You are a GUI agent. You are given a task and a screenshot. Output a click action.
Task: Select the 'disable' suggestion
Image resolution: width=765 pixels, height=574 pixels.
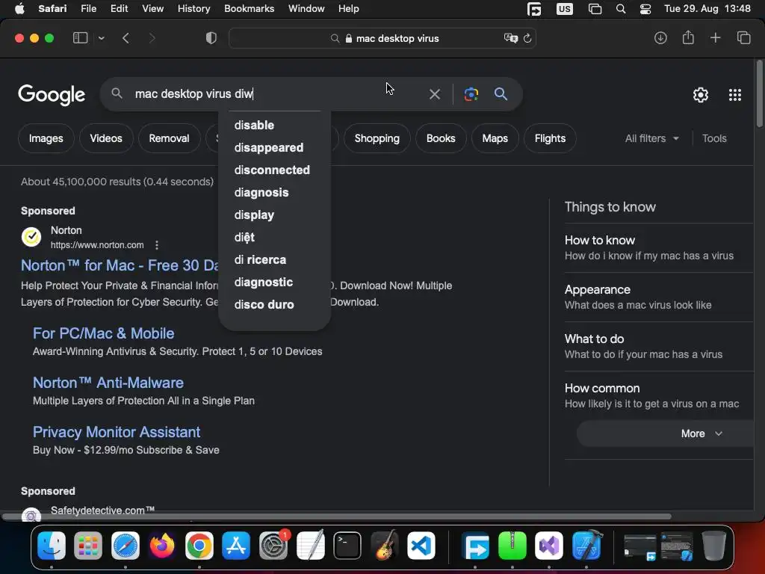254,125
